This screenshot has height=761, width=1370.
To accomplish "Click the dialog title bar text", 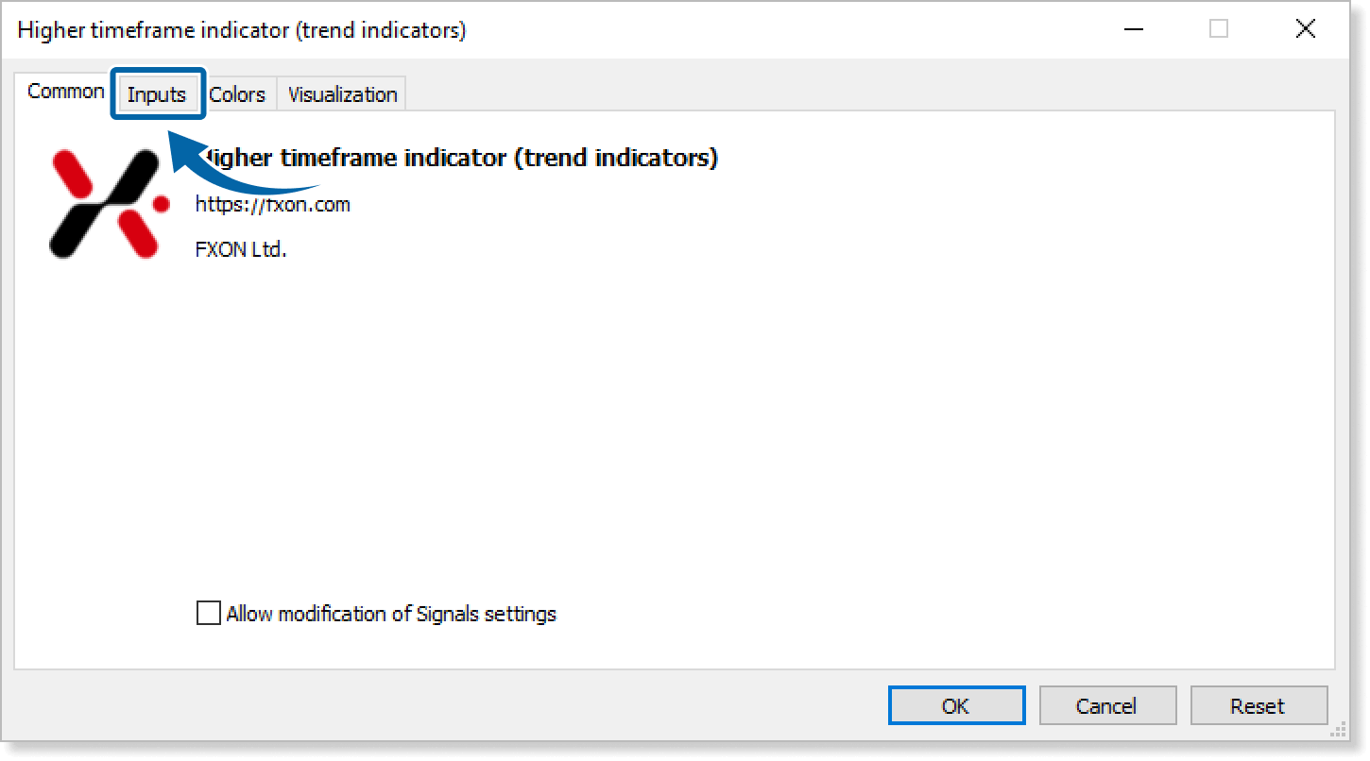I will pyautogui.click(x=242, y=30).
